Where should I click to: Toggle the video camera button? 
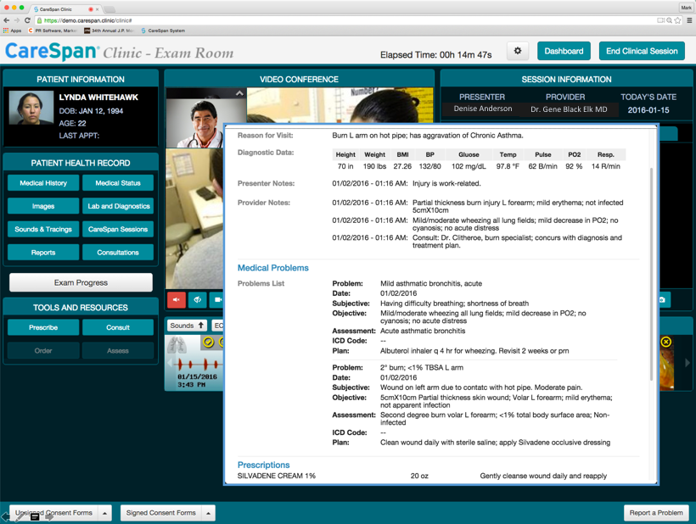[217, 299]
